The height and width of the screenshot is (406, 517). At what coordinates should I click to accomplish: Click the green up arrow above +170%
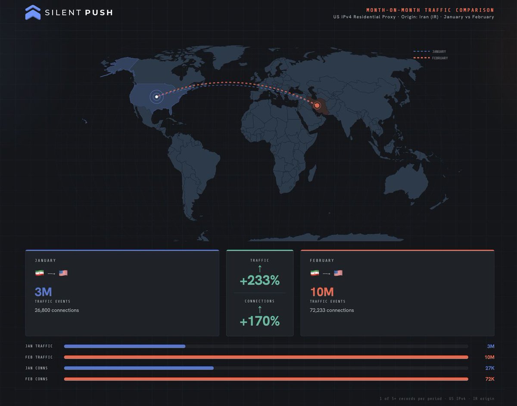(x=260, y=310)
